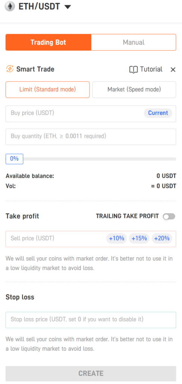Switch to the Manual tab
The height and width of the screenshot is (384, 182).
point(134,42)
